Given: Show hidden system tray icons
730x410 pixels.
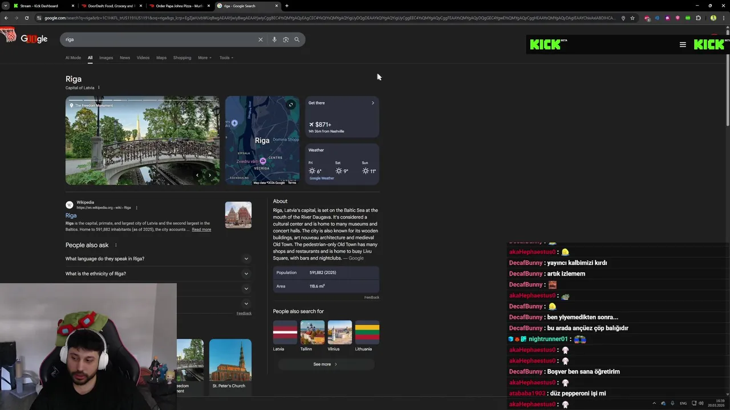Looking at the screenshot, I should 654,403.
